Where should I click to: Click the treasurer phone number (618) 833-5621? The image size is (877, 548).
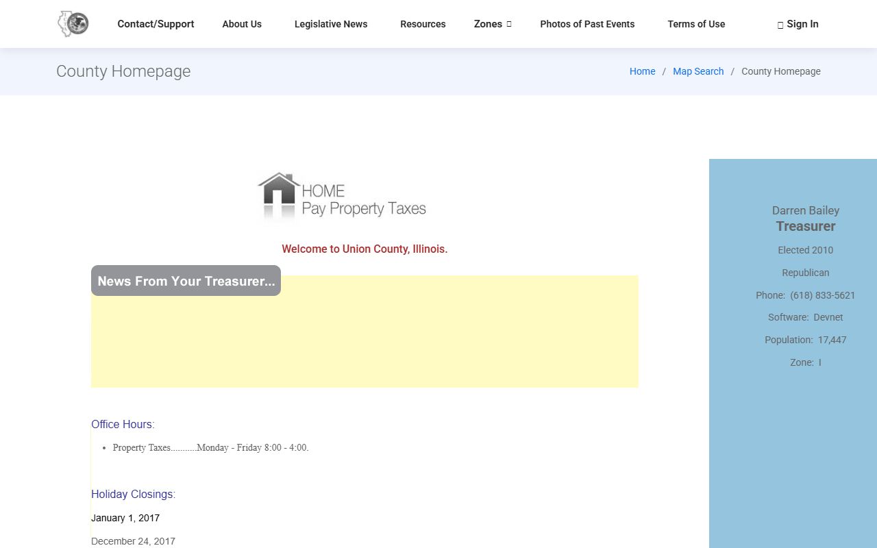coord(822,295)
